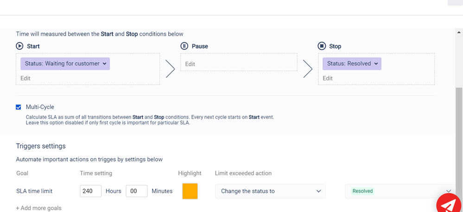Disable the Multi-Cycle checkbox
Screen dimensions: 463x212
tap(19, 107)
